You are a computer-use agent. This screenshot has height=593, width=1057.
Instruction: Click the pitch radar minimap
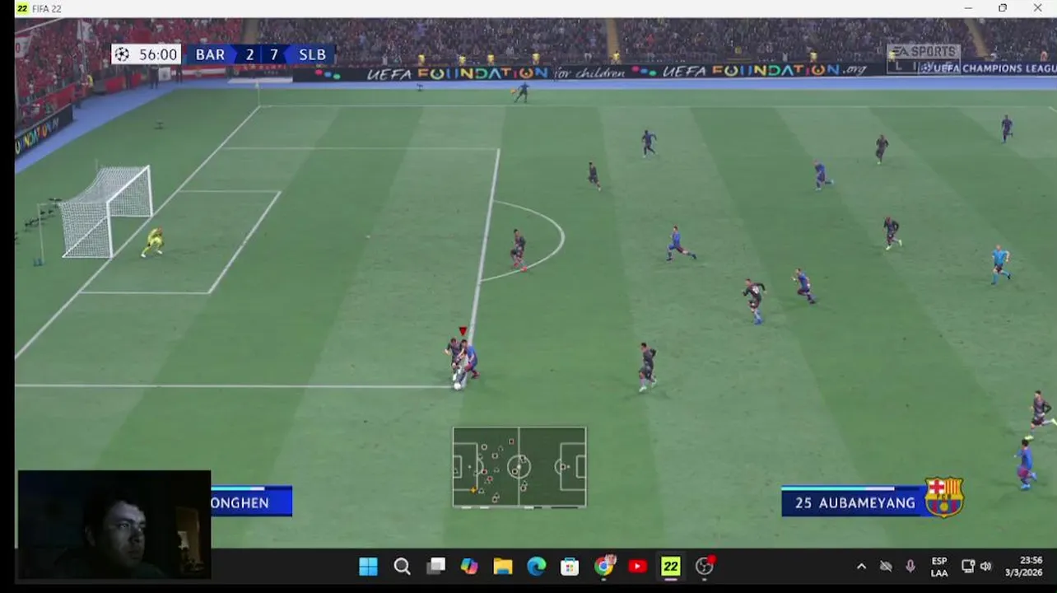click(x=519, y=467)
